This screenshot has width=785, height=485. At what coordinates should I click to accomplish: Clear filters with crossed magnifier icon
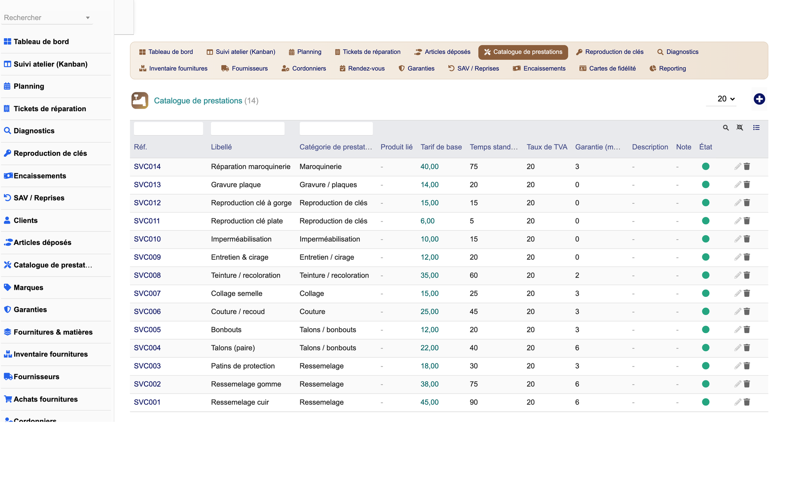[x=740, y=128]
